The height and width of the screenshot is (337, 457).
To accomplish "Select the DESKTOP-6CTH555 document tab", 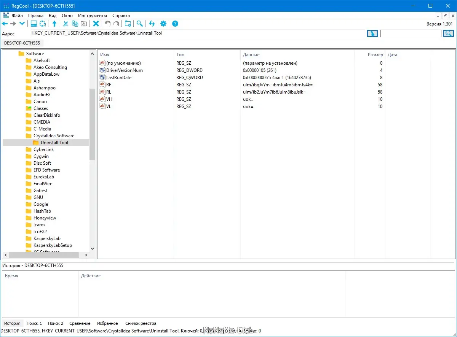I will (22, 43).
